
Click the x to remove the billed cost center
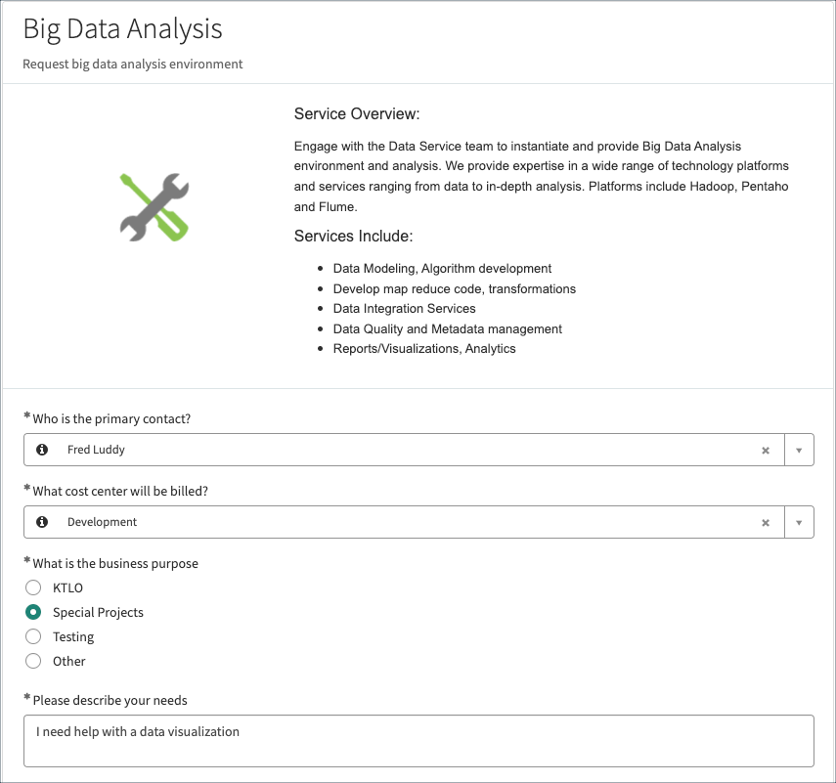pos(766,522)
